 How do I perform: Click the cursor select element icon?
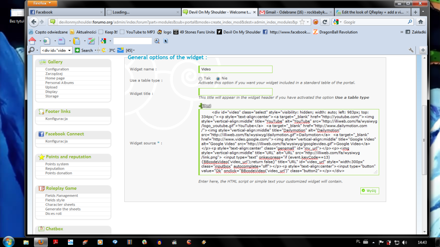tap(166, 41)
